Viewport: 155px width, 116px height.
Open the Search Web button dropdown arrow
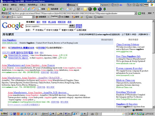coord(48,17)
